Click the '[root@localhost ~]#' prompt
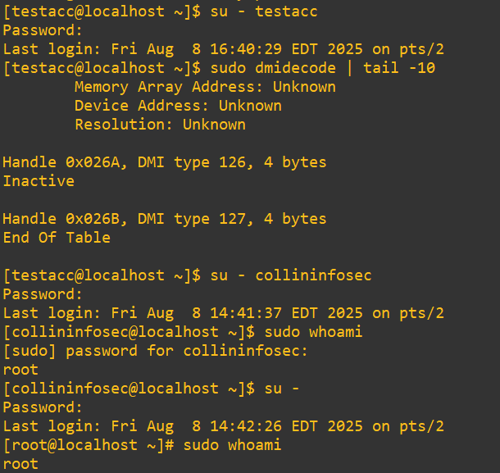Image resolution: width=500 pixels, height=473 pixels. click(89, 445)
